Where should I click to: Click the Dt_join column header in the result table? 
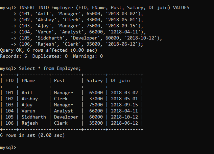coord(120,80)
